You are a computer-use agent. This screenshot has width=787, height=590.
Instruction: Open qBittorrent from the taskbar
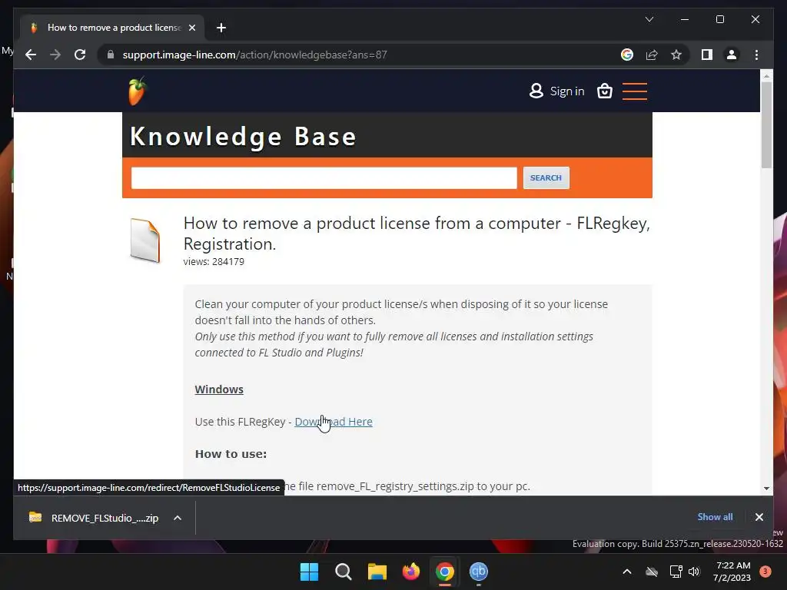(479, 572)
